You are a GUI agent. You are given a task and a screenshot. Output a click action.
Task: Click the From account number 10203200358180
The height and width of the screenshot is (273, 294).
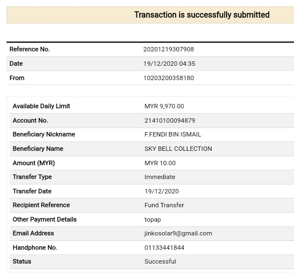169,78
